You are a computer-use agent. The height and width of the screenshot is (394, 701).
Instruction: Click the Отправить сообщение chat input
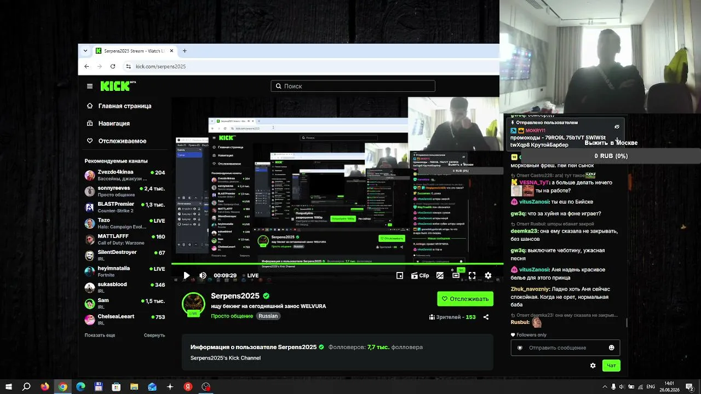coord(565,347)
